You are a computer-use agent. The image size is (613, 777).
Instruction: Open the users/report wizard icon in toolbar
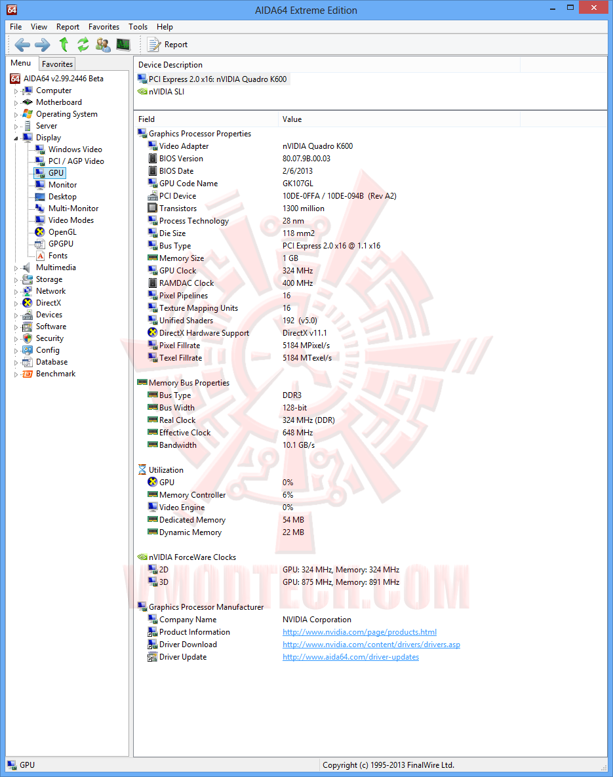[103, 45]
